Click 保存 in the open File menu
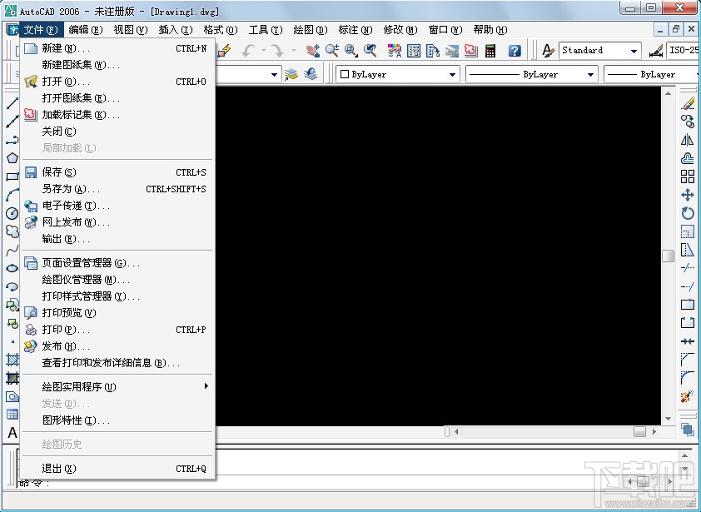 (58, 172)
